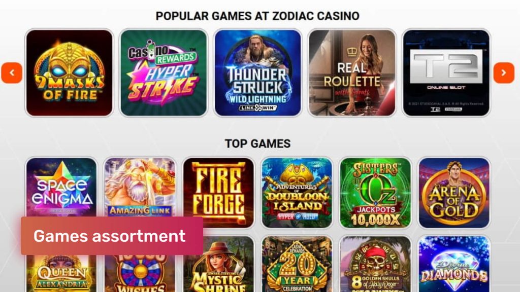Open the T2 Online Slot game
The image size is (520, 292).
(x=446, y=73)
